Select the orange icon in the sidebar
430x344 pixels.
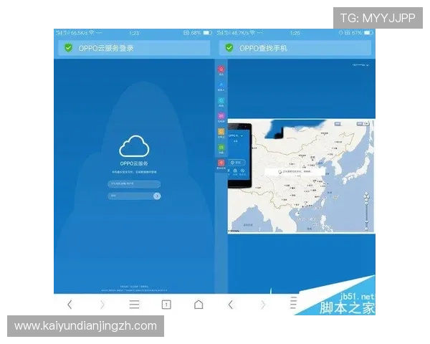pyautogui.click(x=221, y=133)
